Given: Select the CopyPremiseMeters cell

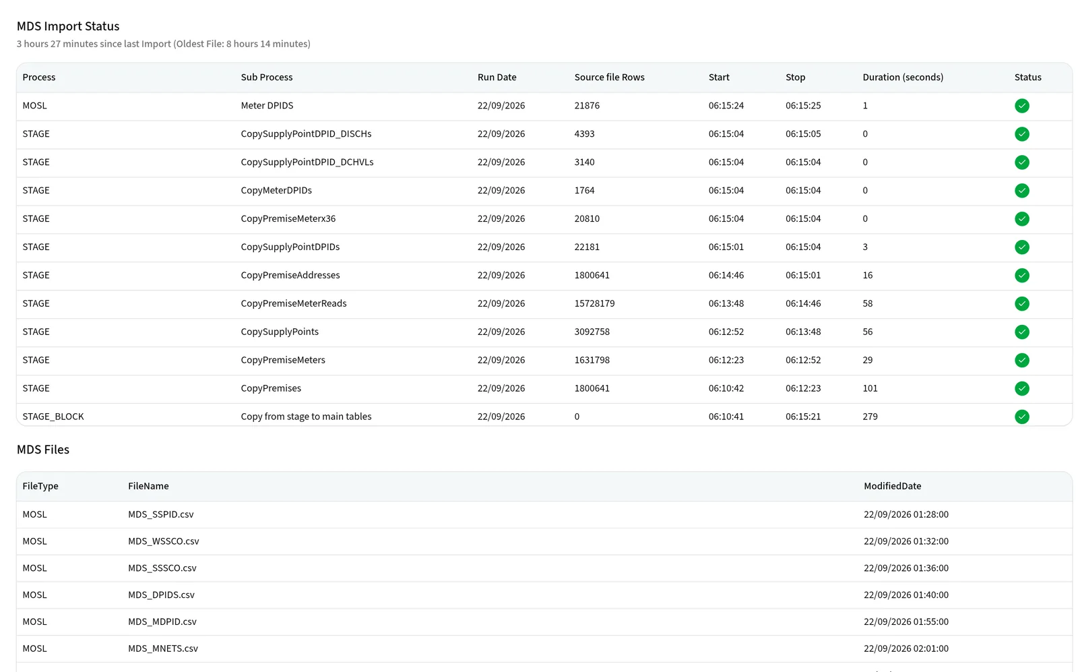Looking at the screenshot, I should point(283,361).
